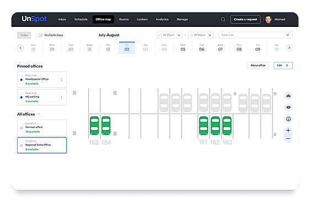Go to previous week arrow

(20, 48)
